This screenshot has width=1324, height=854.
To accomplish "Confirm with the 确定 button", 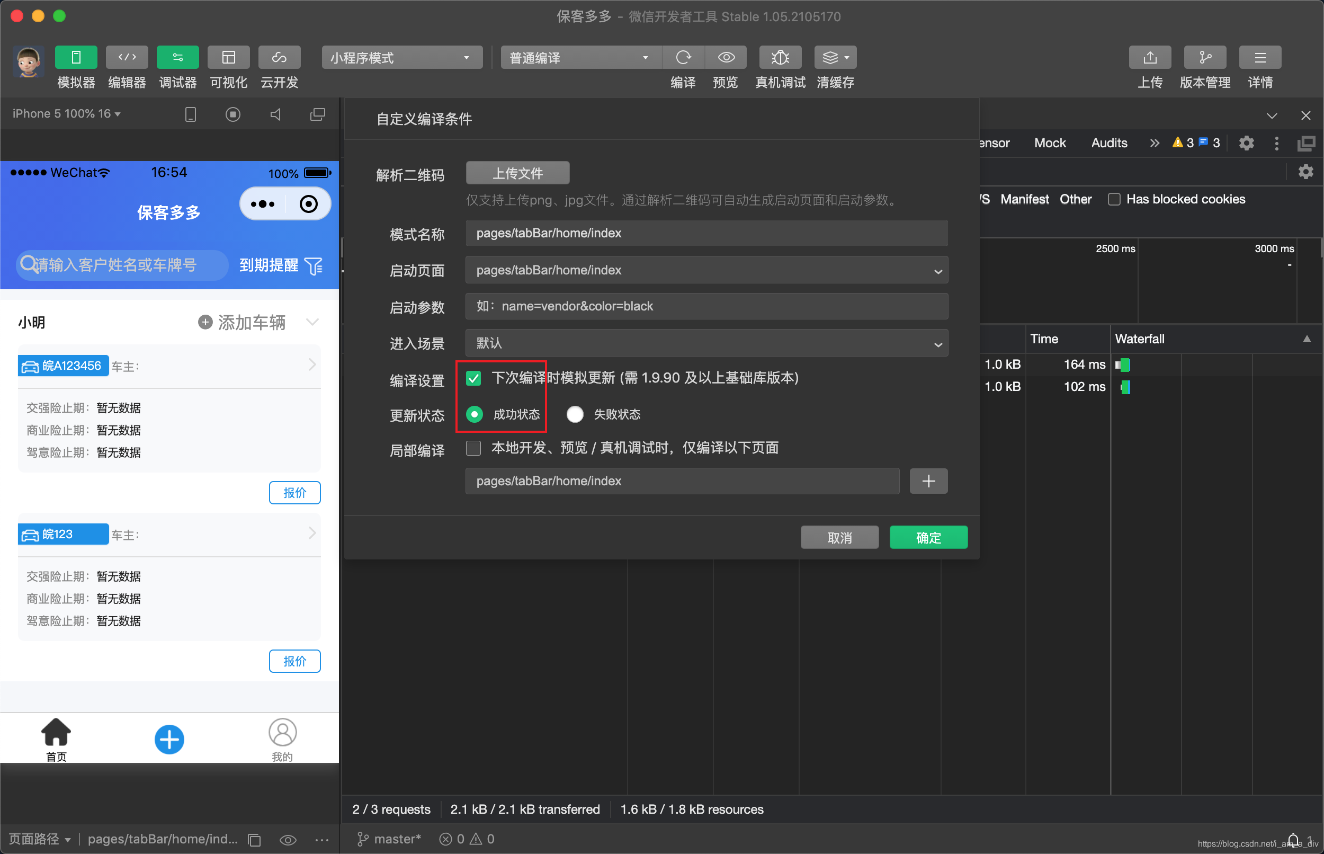I will pos(928,537).
